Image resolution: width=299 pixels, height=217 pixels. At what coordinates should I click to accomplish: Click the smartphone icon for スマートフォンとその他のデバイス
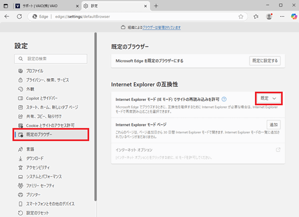(21, 204)
